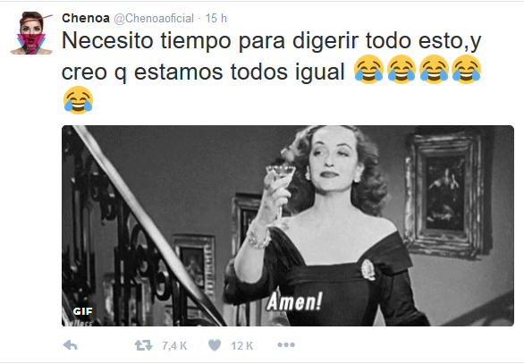View the 12 K likes count
The image size is (524, 364).
point(242,345)
